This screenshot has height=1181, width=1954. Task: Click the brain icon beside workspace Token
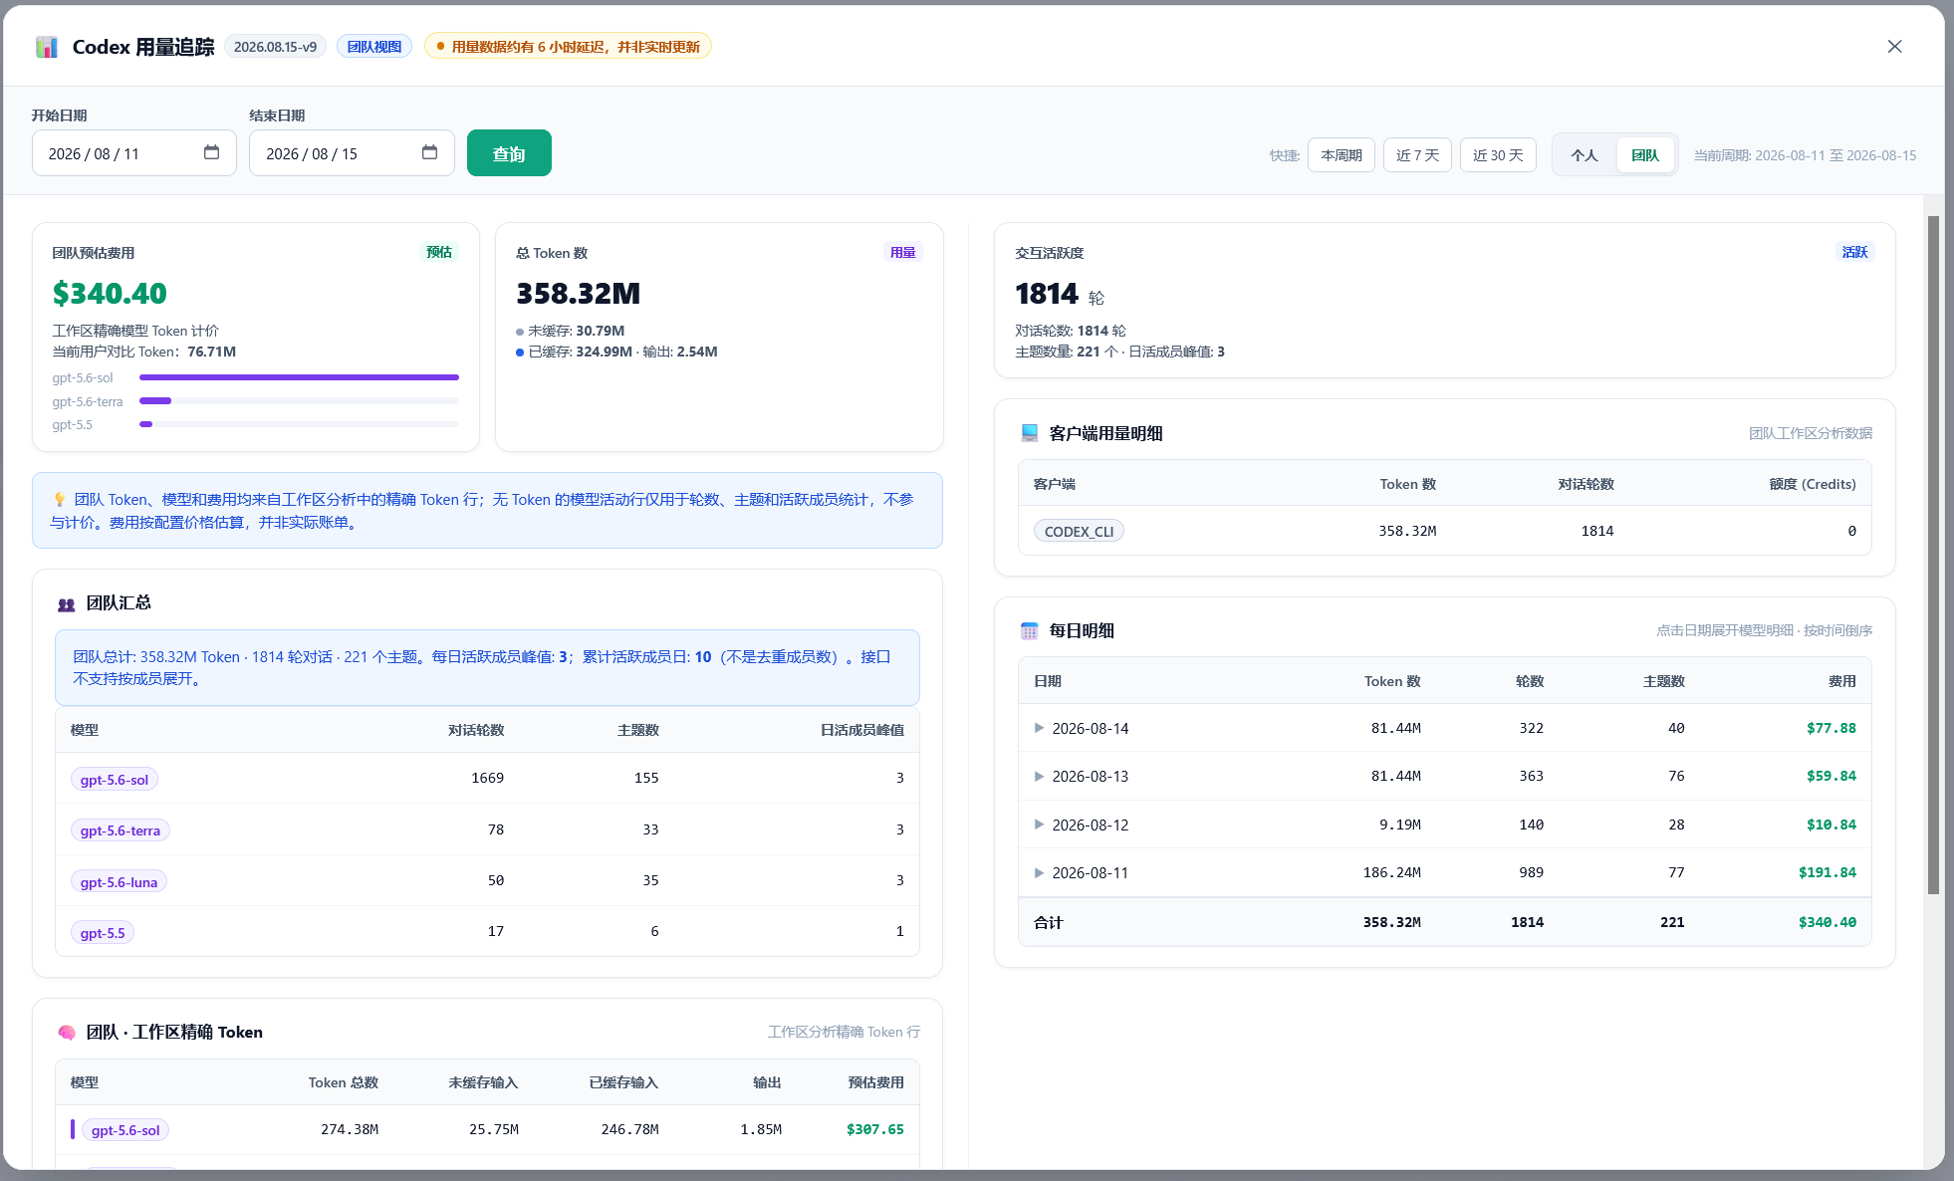coord(67,1033)
